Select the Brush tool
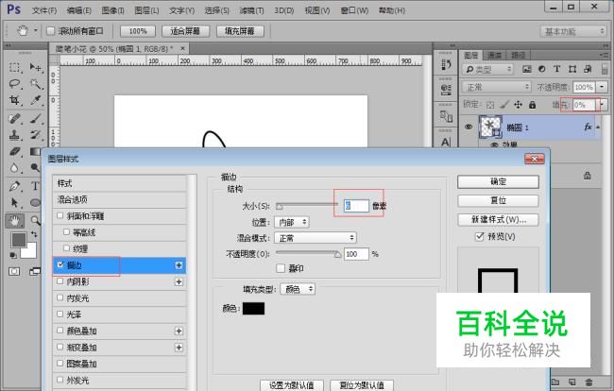Image resolution: width=614 pixels, height=391 pixels. [36, 118]
